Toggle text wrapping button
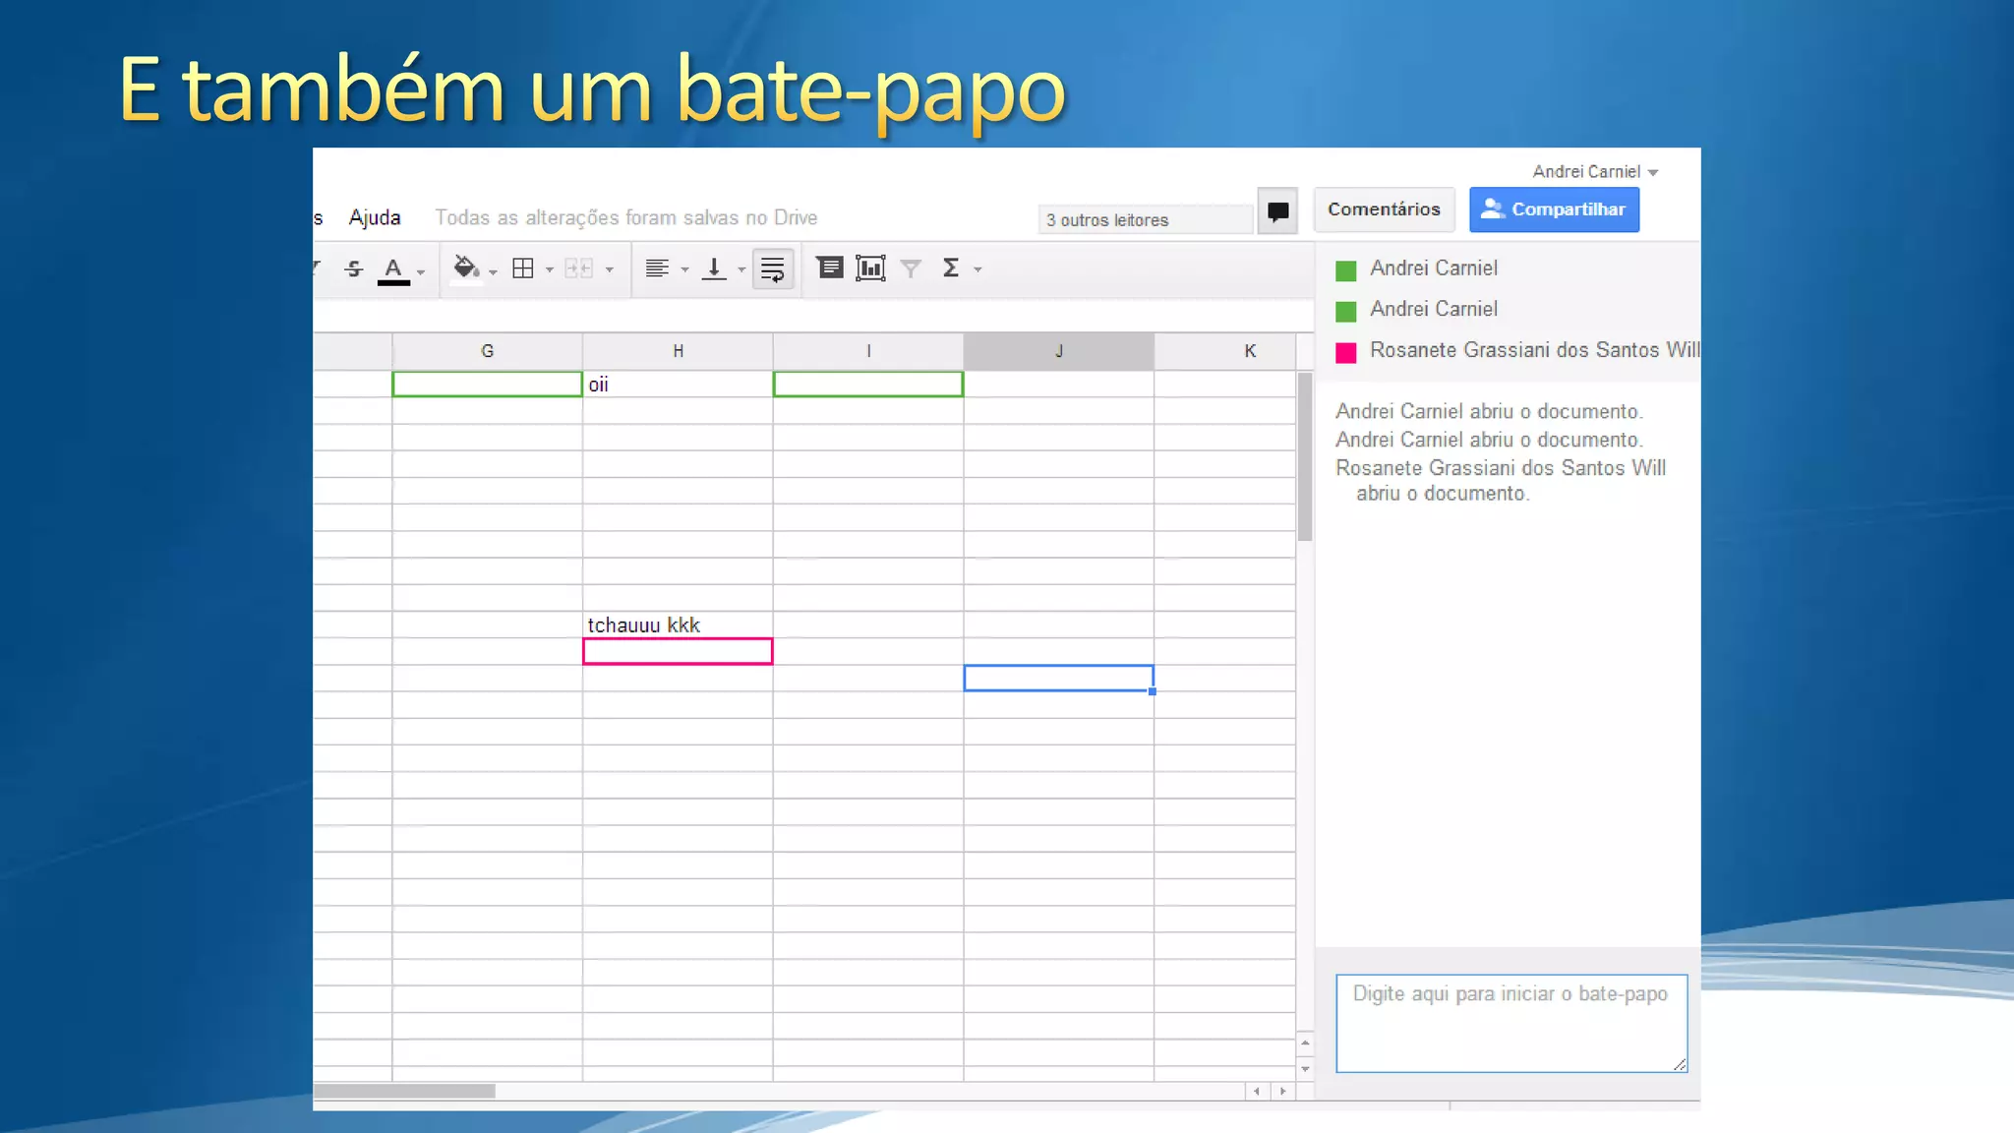Screen dimensions: 2014x1133 [x=773, y=268]
